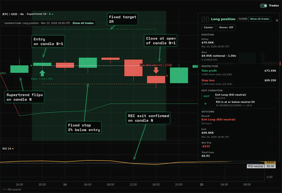Click take profit price $73.49K

click(x=270, y=71)
